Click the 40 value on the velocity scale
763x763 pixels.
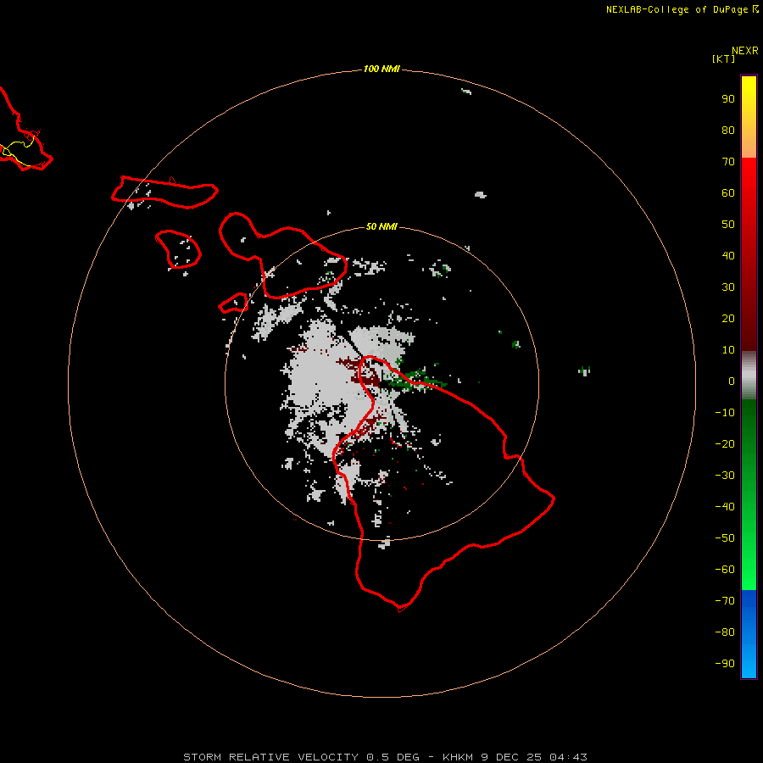[728, 256]
